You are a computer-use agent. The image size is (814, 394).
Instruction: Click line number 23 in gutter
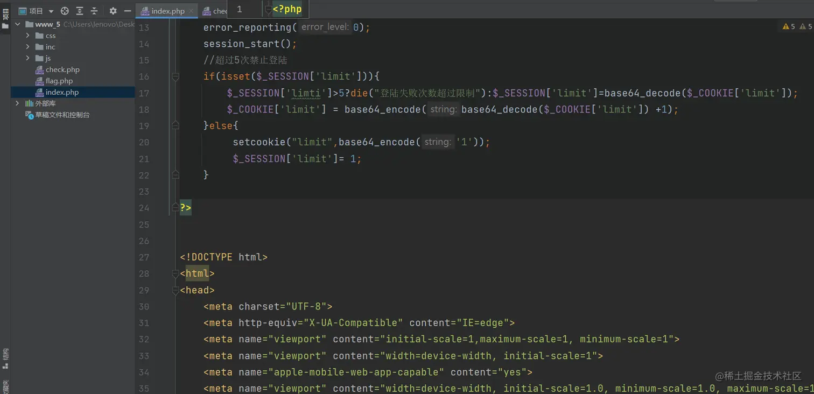144,191
